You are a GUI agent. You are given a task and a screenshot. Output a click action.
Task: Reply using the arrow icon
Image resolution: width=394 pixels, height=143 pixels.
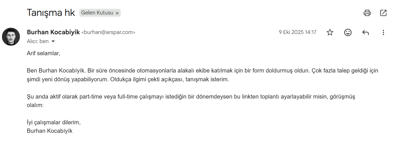coord(366,32)
